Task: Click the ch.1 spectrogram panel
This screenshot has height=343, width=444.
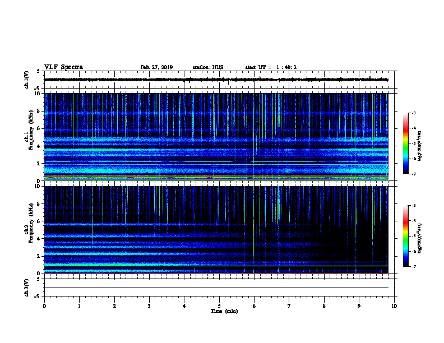Action: click(216, 137)
